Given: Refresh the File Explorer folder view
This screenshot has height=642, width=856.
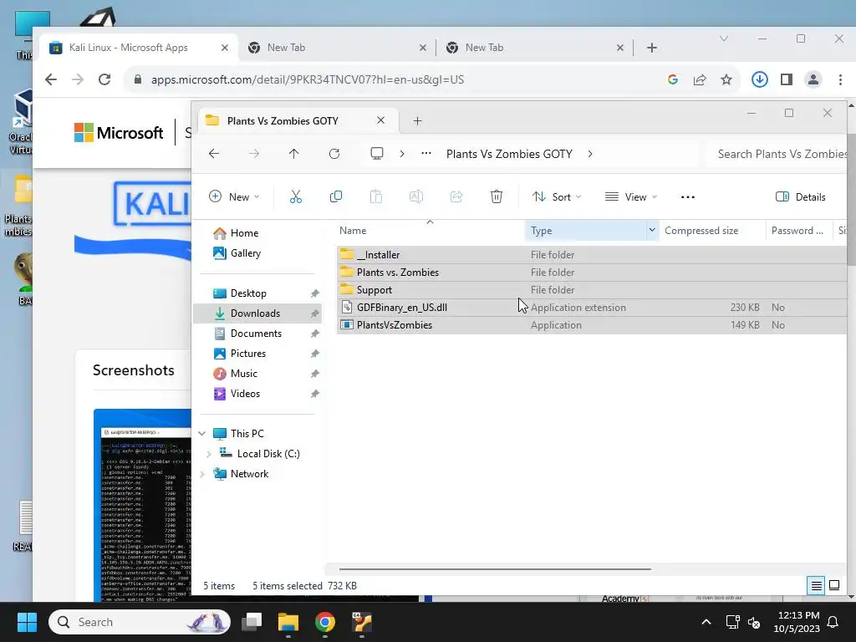Looking at the screenshot, I should pyautogui.click(x=334, y=154).
